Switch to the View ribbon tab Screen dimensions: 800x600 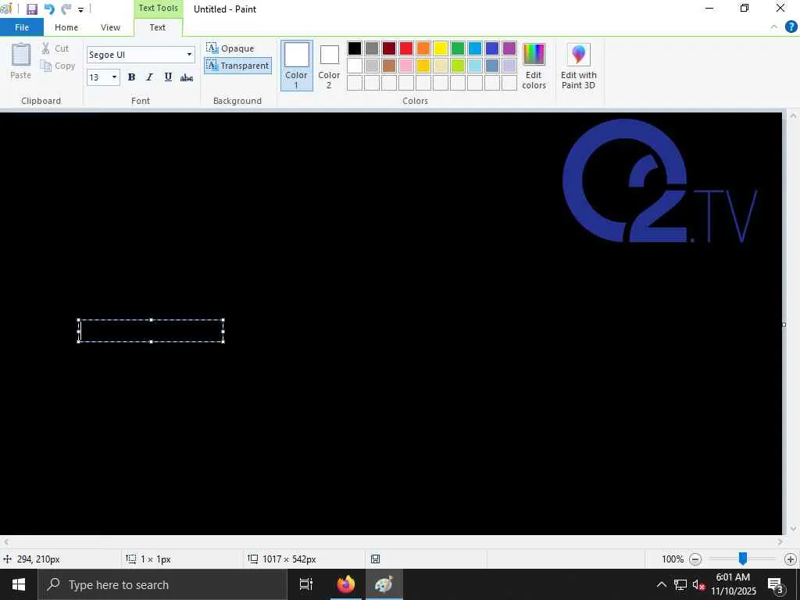(x=110, y=27)
